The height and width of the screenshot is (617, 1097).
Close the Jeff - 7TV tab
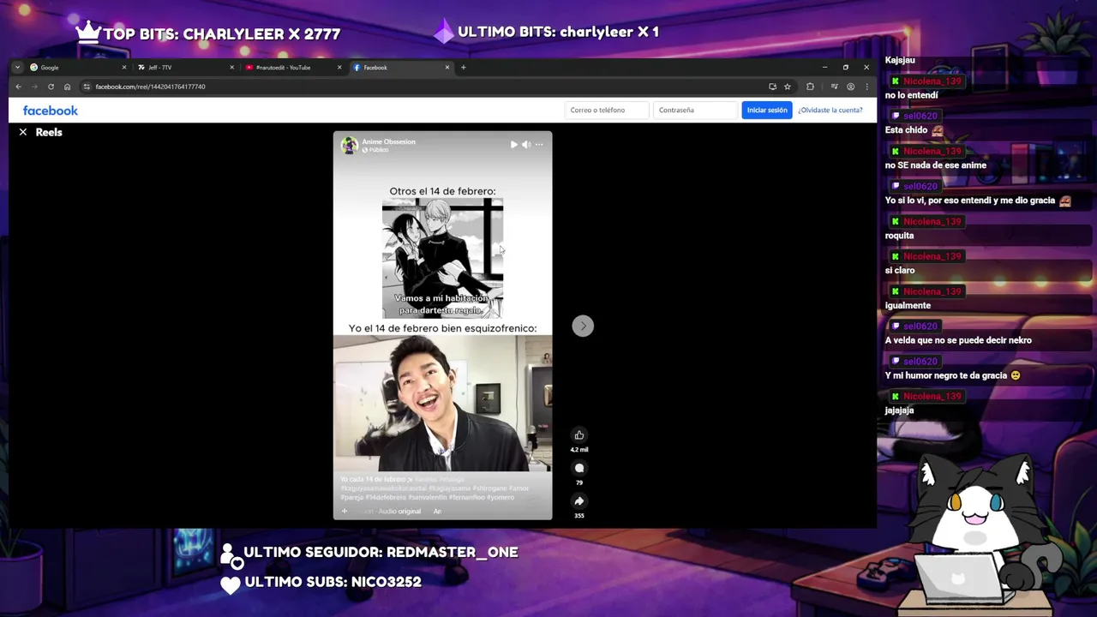click(x=231, y=68)
